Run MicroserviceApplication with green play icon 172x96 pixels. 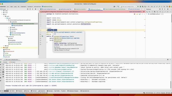point(138,6)
